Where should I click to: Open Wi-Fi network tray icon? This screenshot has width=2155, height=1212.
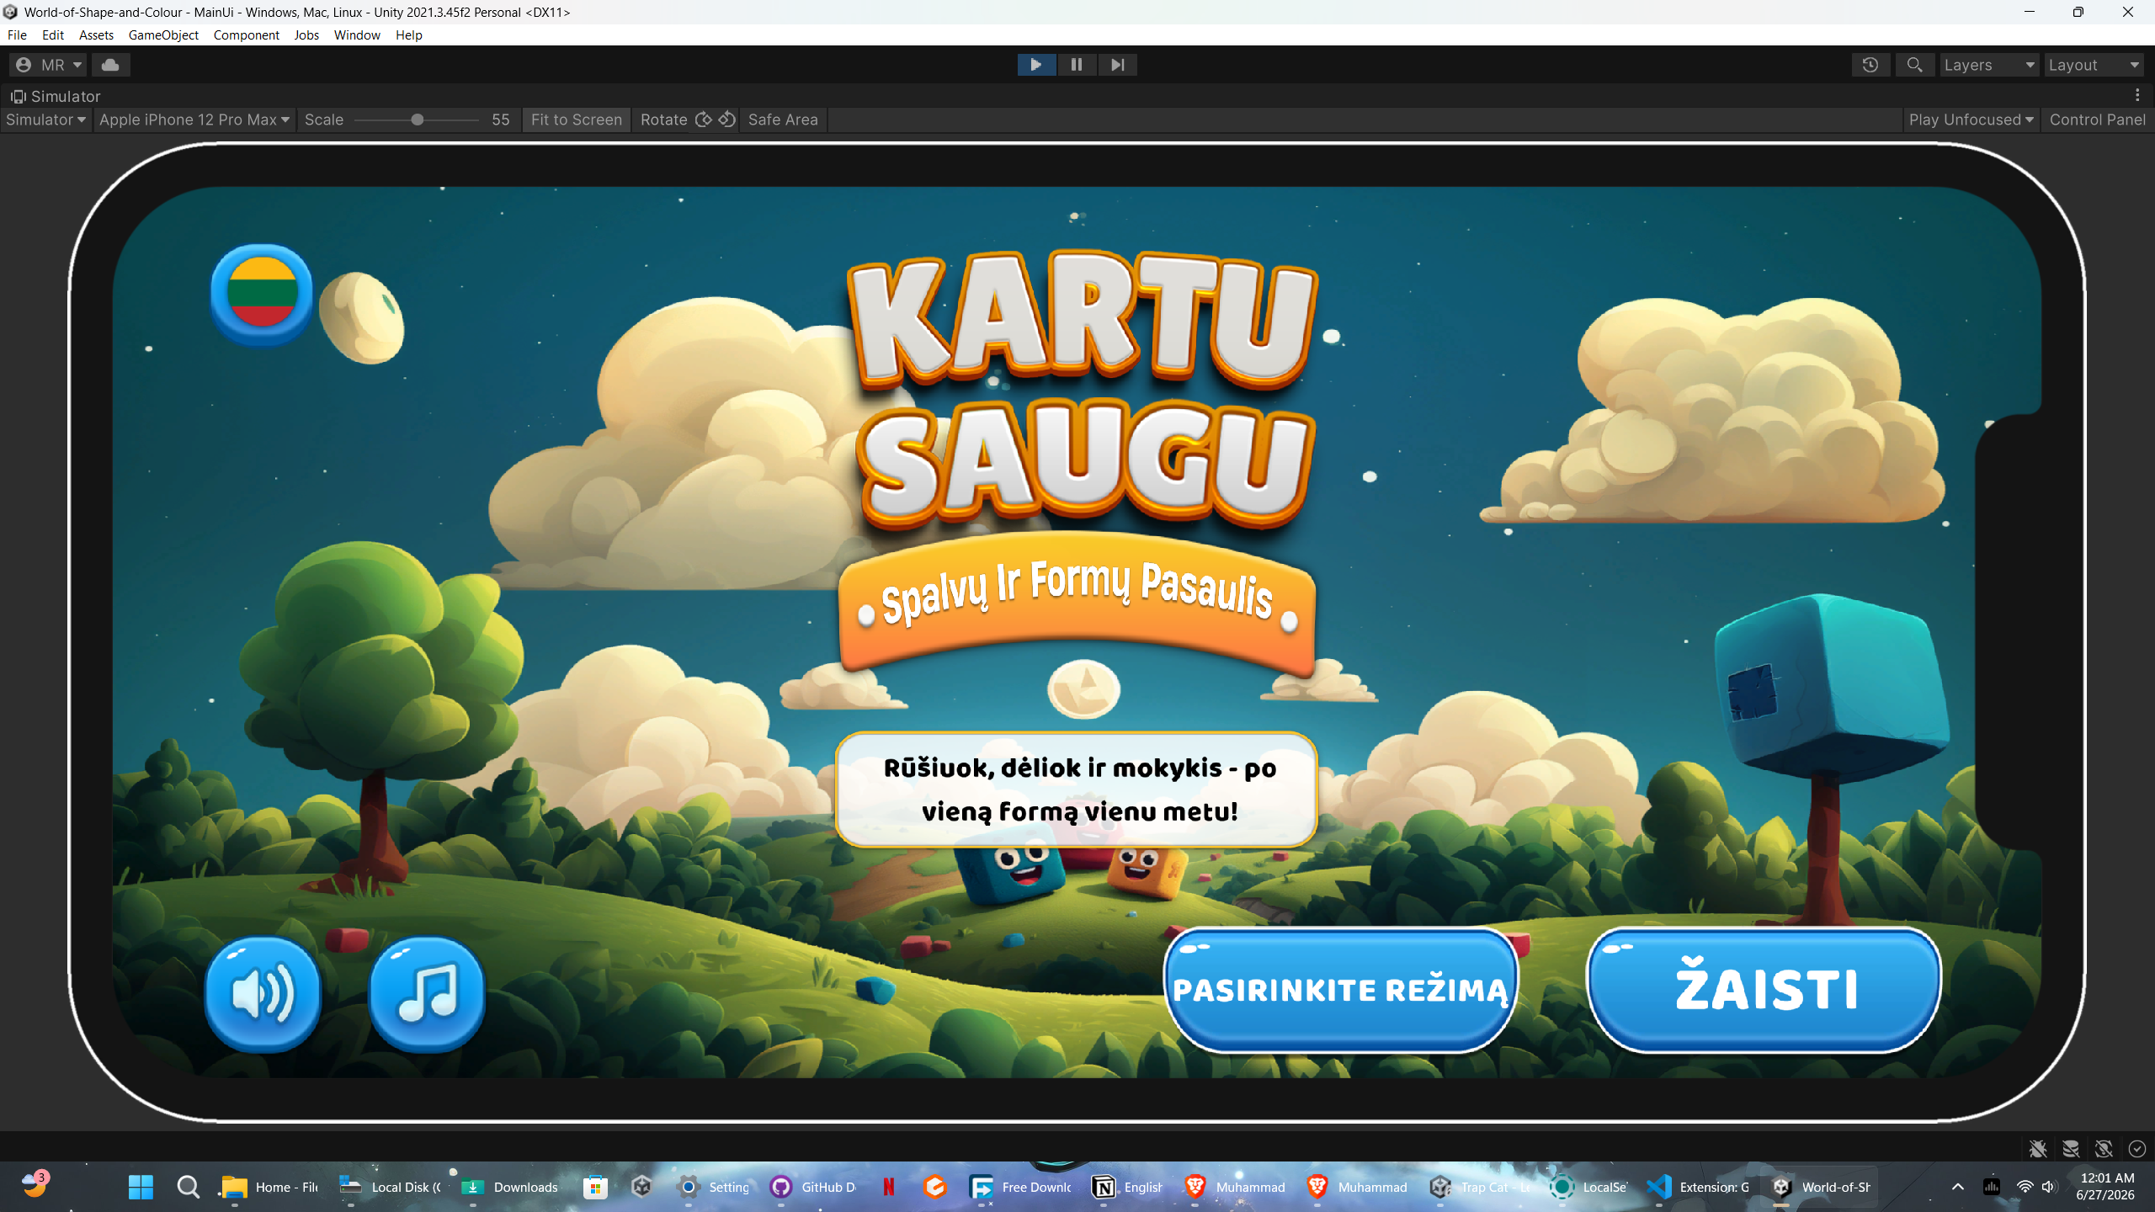tap(2025, 1187)
